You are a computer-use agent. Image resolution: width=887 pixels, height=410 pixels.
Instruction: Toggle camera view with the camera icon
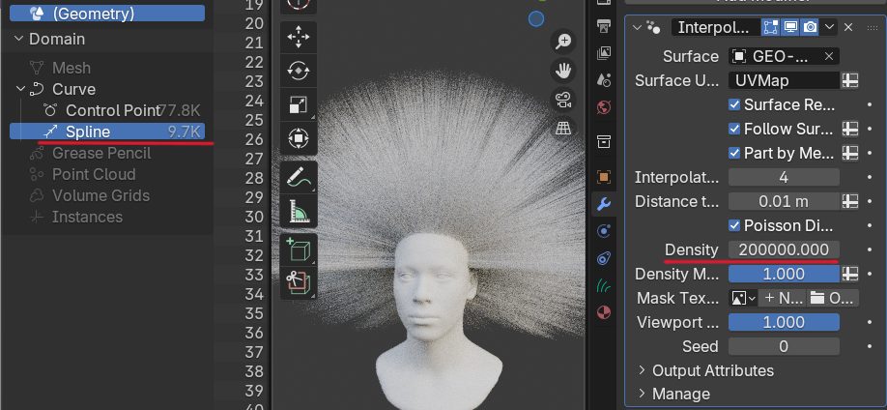(x=562, y=99)
